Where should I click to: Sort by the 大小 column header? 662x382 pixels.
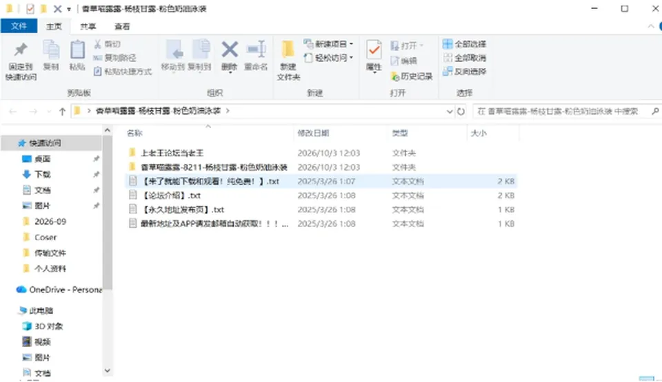[x=479, y=134]
